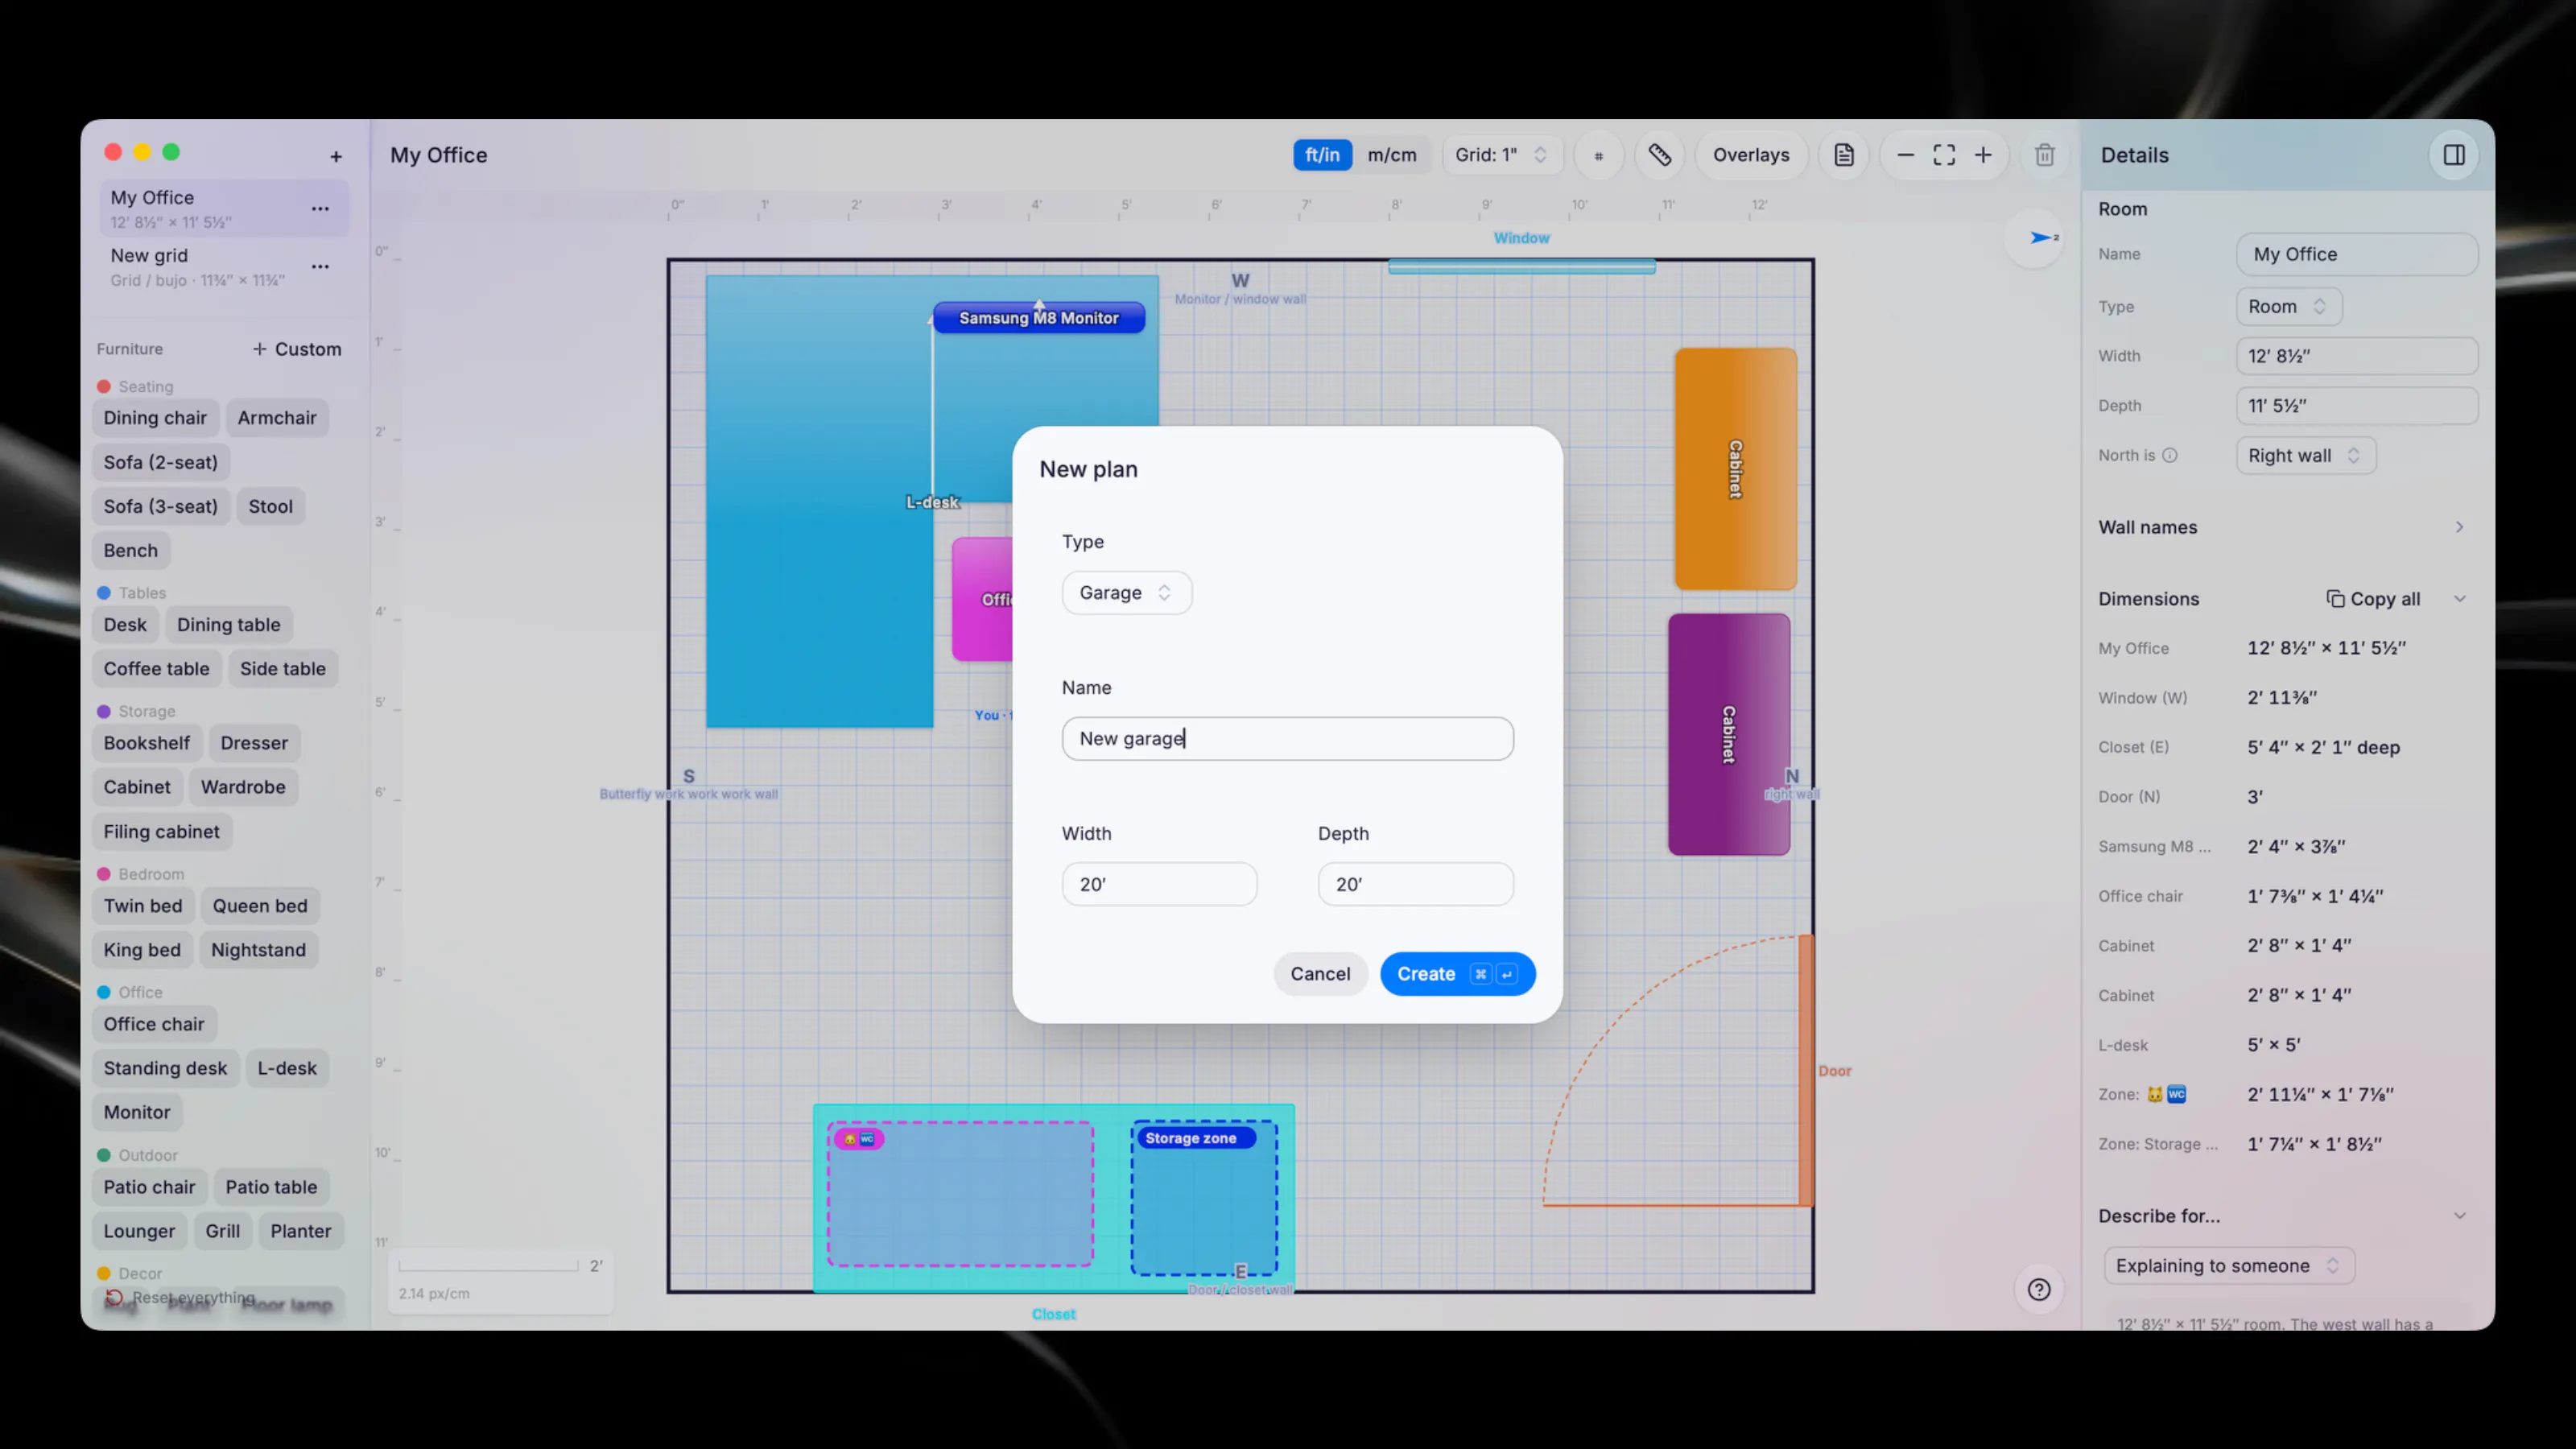Click the Reset everything icon
Image resolution: width=2576 pixels, height=1449 pixels.
pyautogui.click(x=114, y=1298)
